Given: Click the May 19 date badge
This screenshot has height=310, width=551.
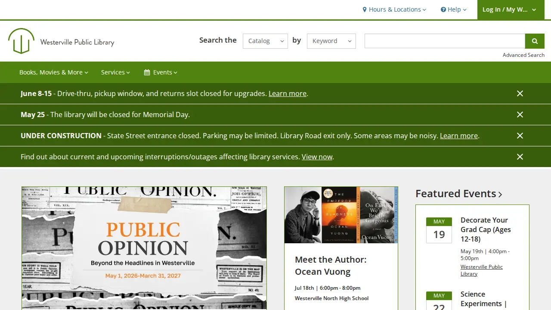Looking at the screenshot, I should 439,230.
